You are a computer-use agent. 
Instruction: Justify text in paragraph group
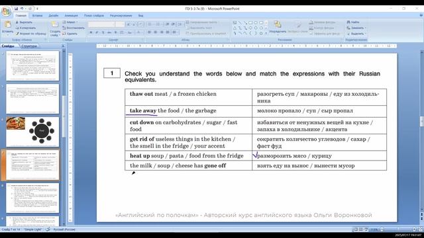point(168,32)
